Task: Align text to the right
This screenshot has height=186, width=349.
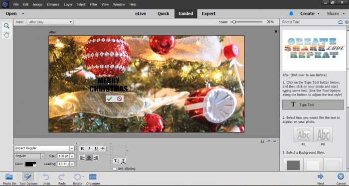Action: (x=96, y=158)
